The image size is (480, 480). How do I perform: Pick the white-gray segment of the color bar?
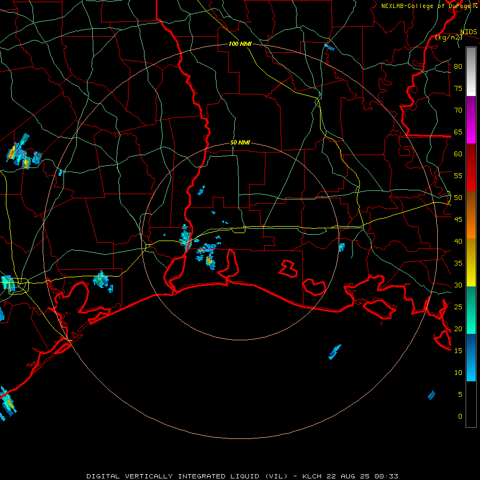coord(471,71)
